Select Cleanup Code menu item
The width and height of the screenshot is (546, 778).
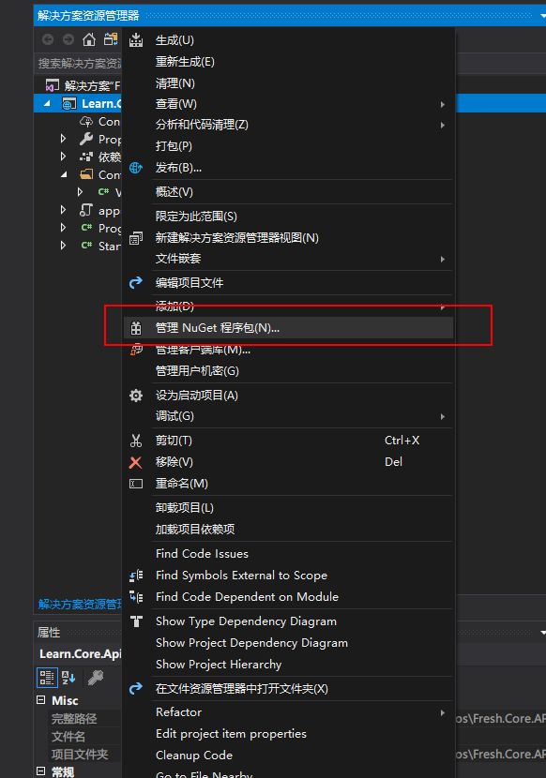point(288,756)
